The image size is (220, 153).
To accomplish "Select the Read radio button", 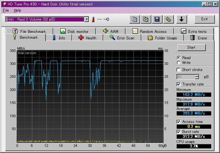I will tap(179, 58).
